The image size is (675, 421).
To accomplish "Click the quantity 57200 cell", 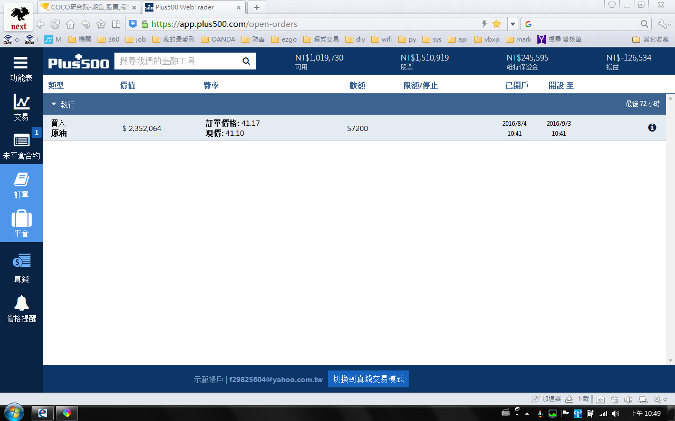I will (x=358, y=128).
